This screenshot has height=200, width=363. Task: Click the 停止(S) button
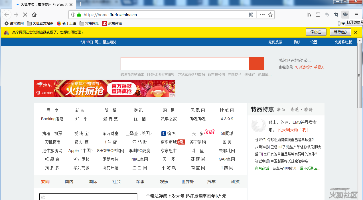(x=316, y=32)
